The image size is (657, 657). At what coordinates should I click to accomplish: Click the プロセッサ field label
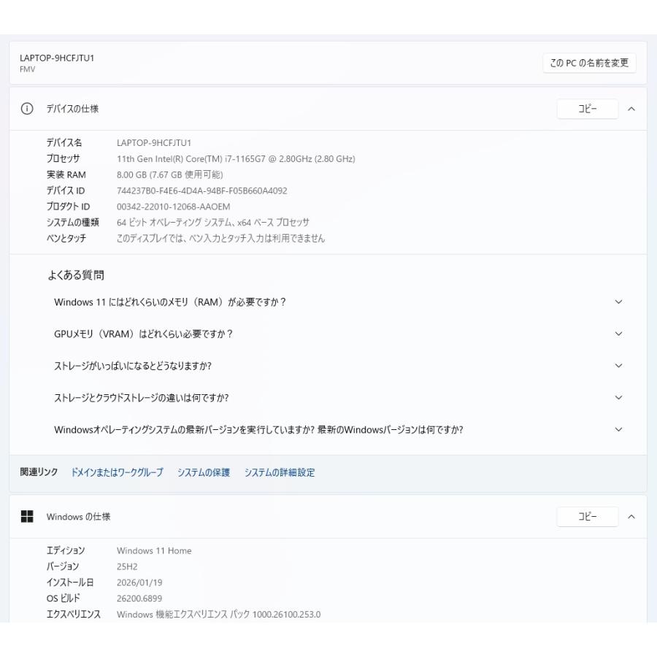coord(63,159)
